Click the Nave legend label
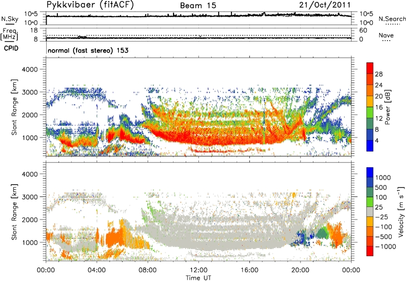 coord(386,35)
